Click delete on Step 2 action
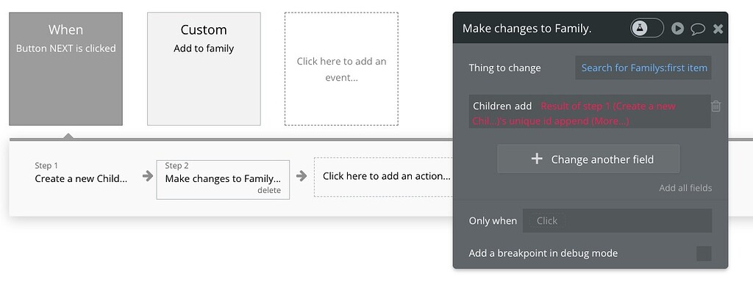753x287 pixels. [x=269, y=190]
